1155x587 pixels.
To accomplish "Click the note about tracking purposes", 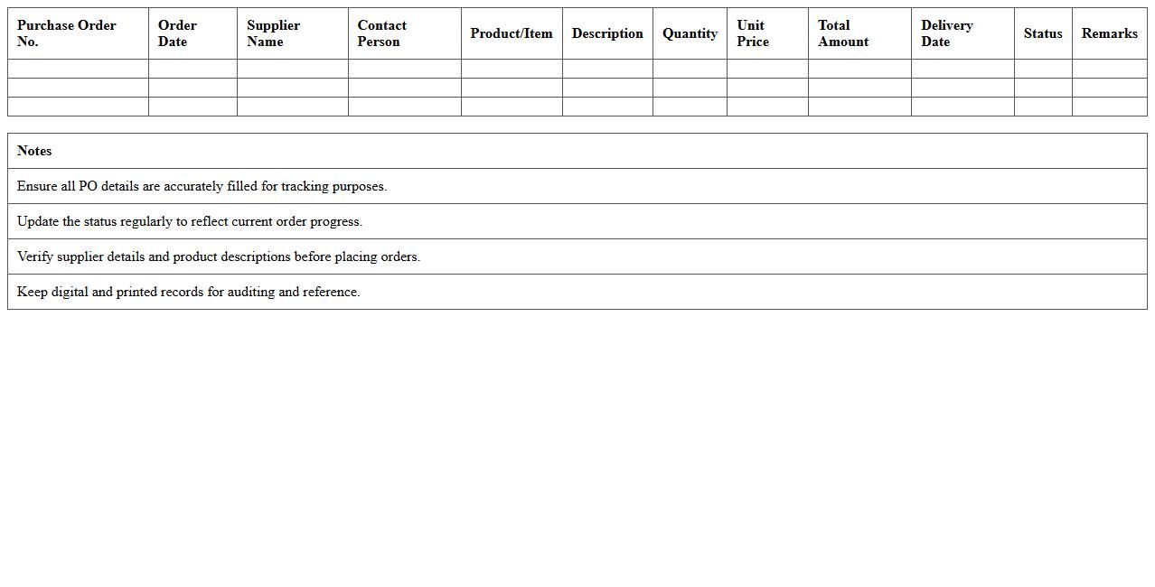I will [201, 186].
